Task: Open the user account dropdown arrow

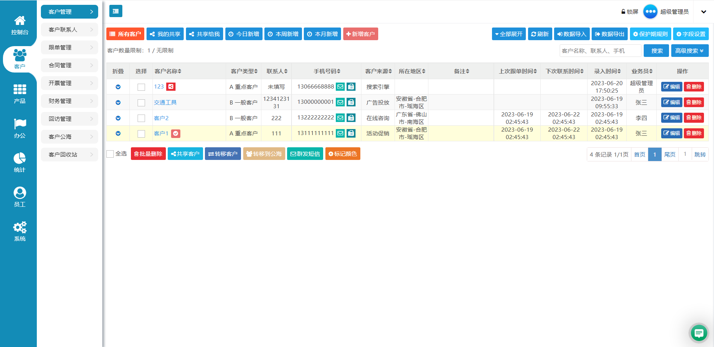Action: [704, 12]
